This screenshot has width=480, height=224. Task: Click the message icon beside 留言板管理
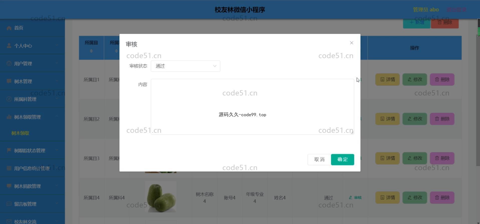[x=9, y=204]
